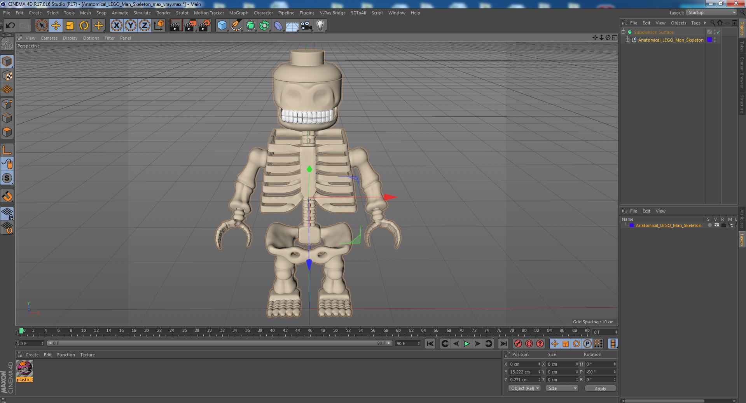
Task: Add a Subdivision Surface generator icon
Action: pos(250,26)
